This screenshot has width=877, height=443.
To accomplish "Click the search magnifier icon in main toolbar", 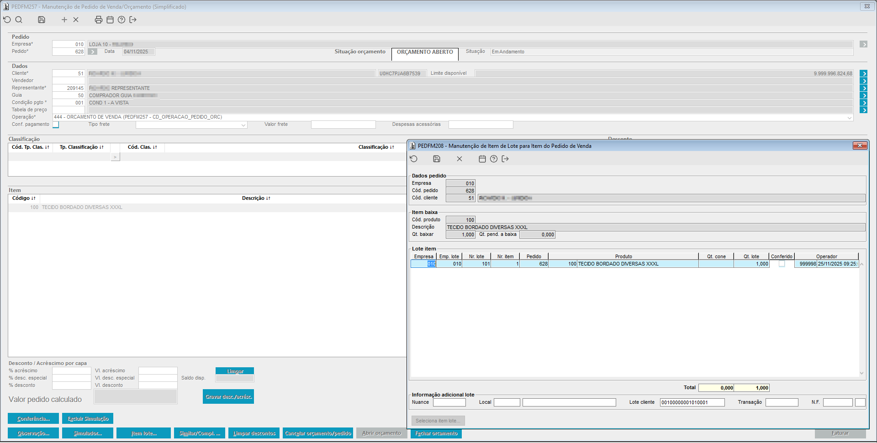I will [x=19, y=20].
